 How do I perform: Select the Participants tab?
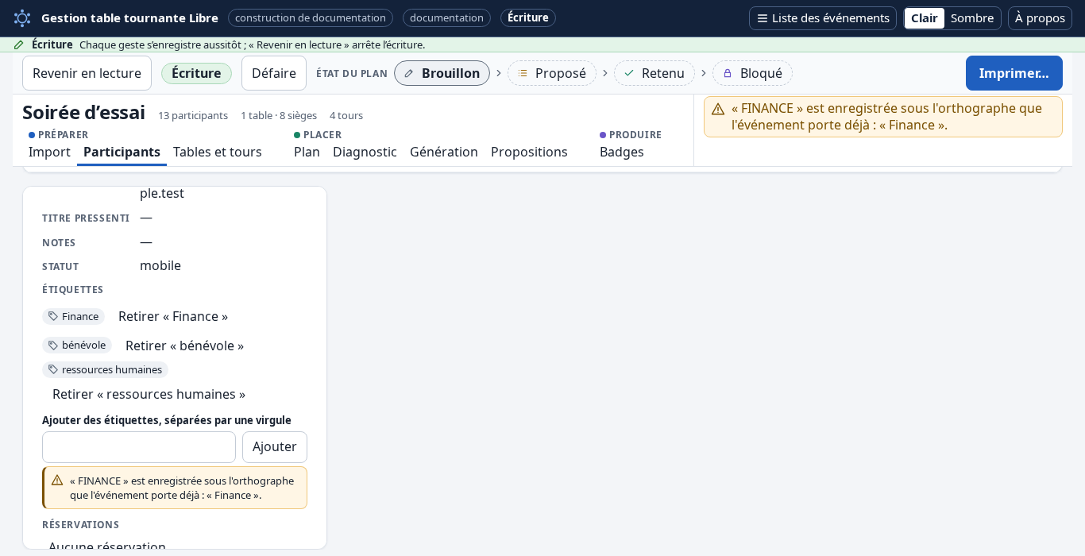coord(122,152)
